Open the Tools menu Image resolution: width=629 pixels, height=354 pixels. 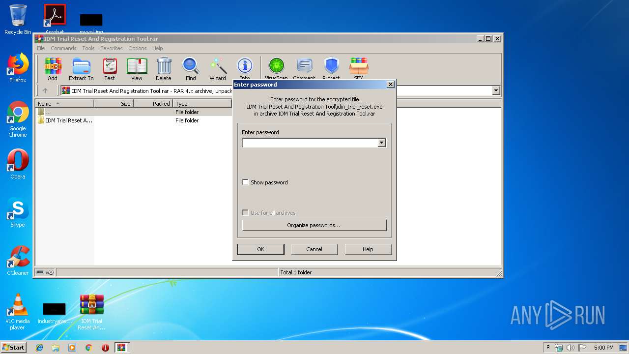(88, 48)
